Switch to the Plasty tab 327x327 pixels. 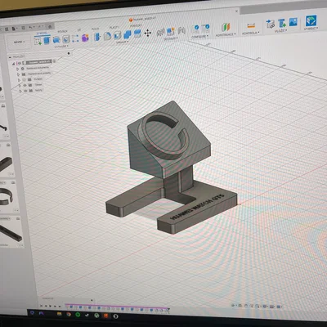coord(114,28)
